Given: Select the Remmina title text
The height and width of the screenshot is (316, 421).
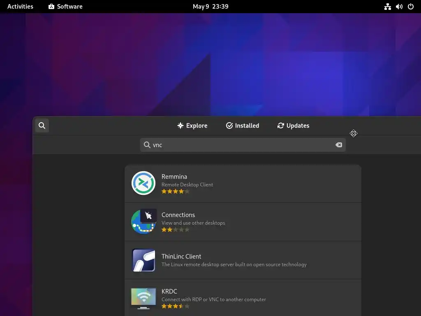Looking at the screenshot, I should [174, 177].
